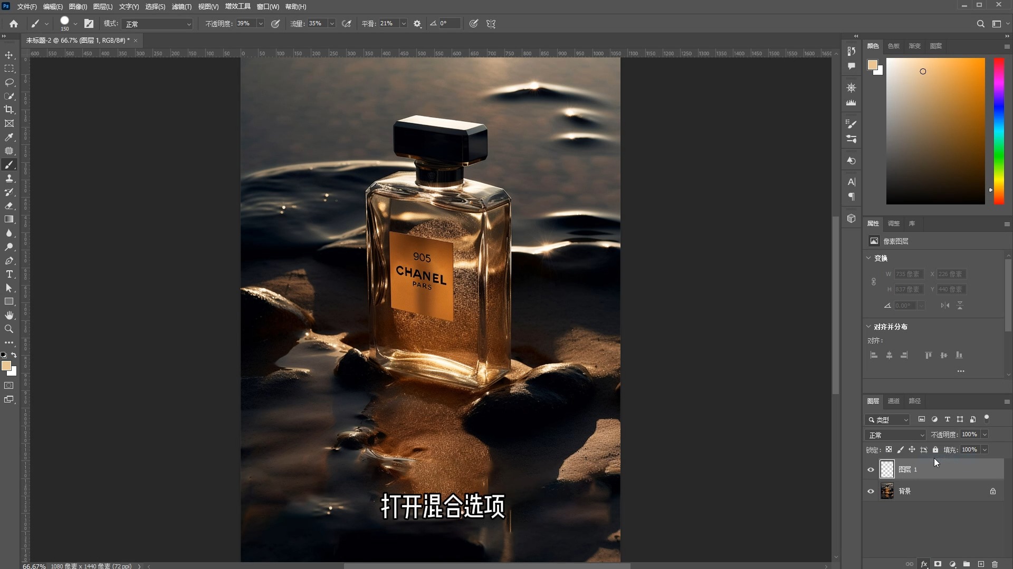Viewport: 1013px width, 569px height.
Task: Open smoothing options gear
Action: tap(417, 24)
